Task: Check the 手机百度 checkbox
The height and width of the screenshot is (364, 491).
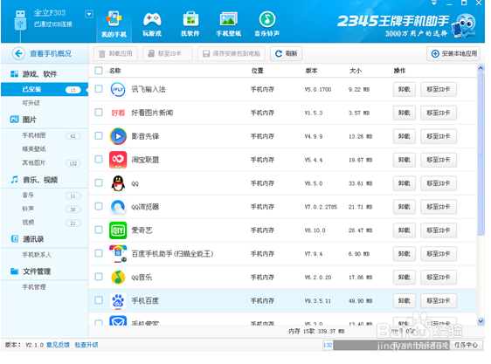Action: tap(99, 300)
